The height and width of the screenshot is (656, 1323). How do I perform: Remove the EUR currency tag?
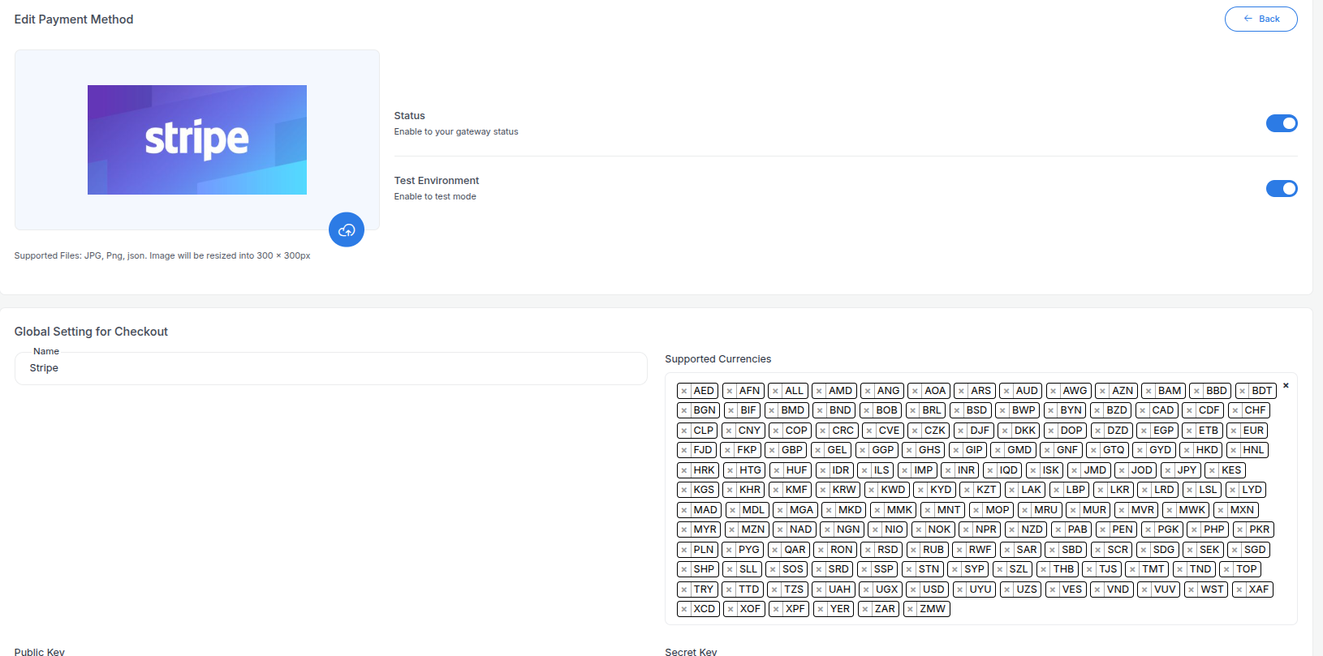[x=1234, y=431]
